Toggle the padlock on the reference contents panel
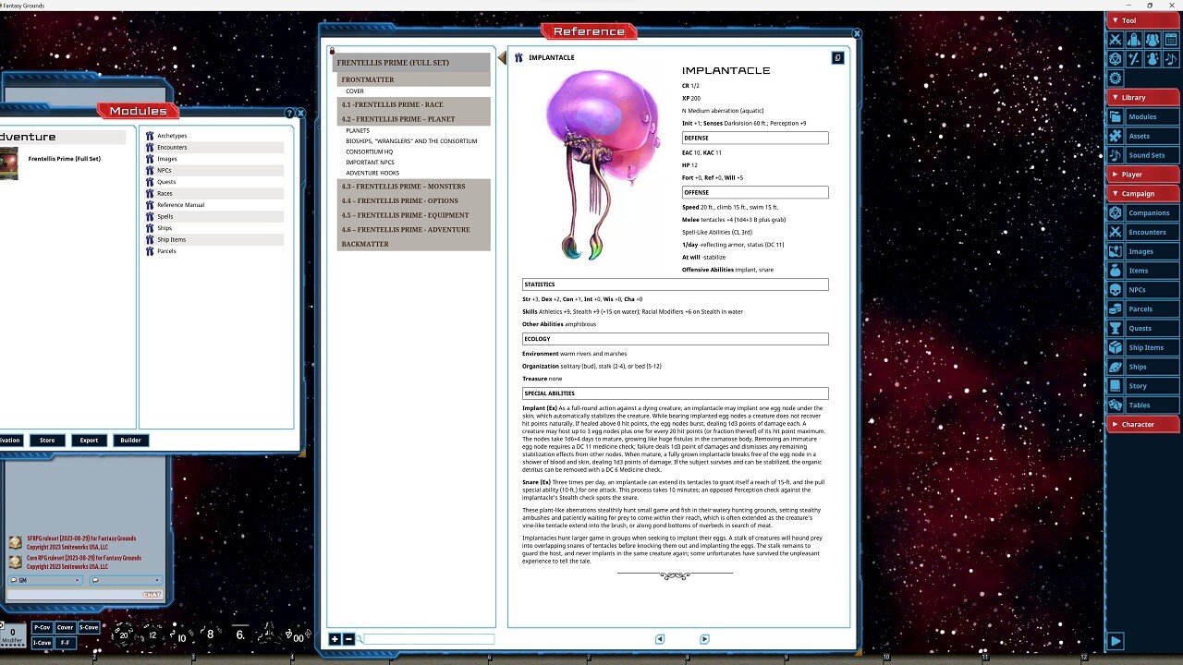 [x=331, y=51]
